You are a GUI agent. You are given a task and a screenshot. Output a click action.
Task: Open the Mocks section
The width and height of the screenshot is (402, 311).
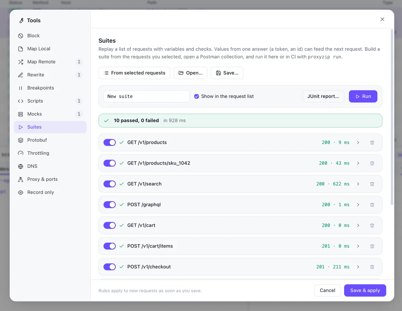(x=50, y=114)
